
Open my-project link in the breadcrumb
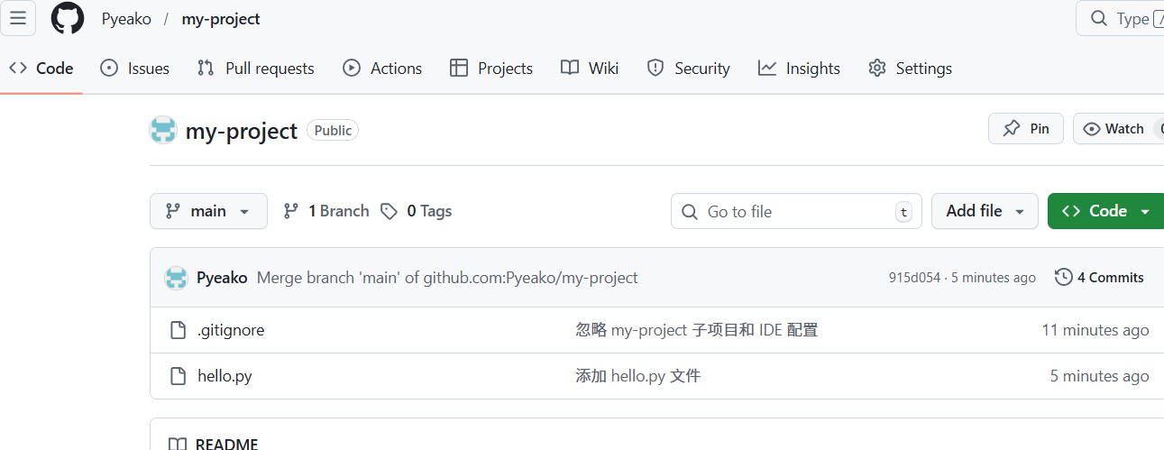pos(221,19)
